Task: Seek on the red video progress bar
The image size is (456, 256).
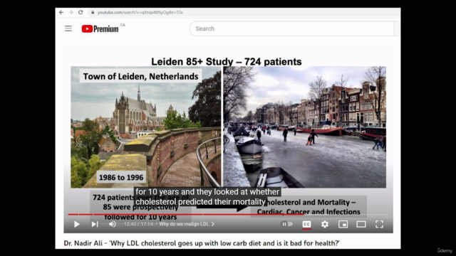Action: (228, 215)
